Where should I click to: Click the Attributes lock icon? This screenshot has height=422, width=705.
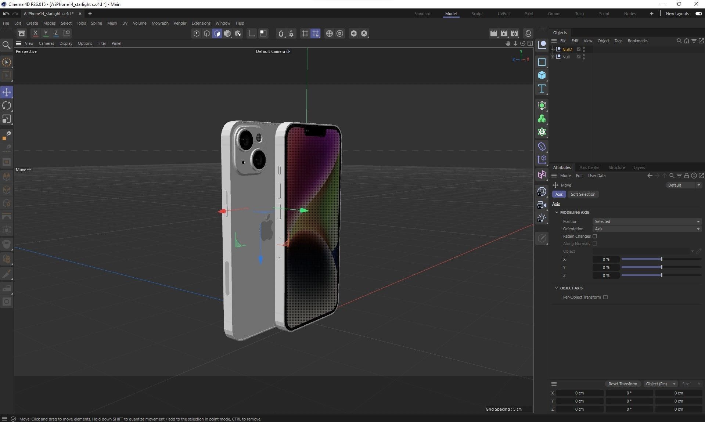click(x=686, y=176)
